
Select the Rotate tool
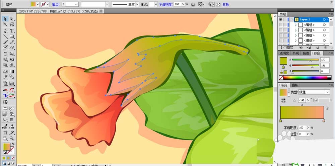tap(5, 54)
